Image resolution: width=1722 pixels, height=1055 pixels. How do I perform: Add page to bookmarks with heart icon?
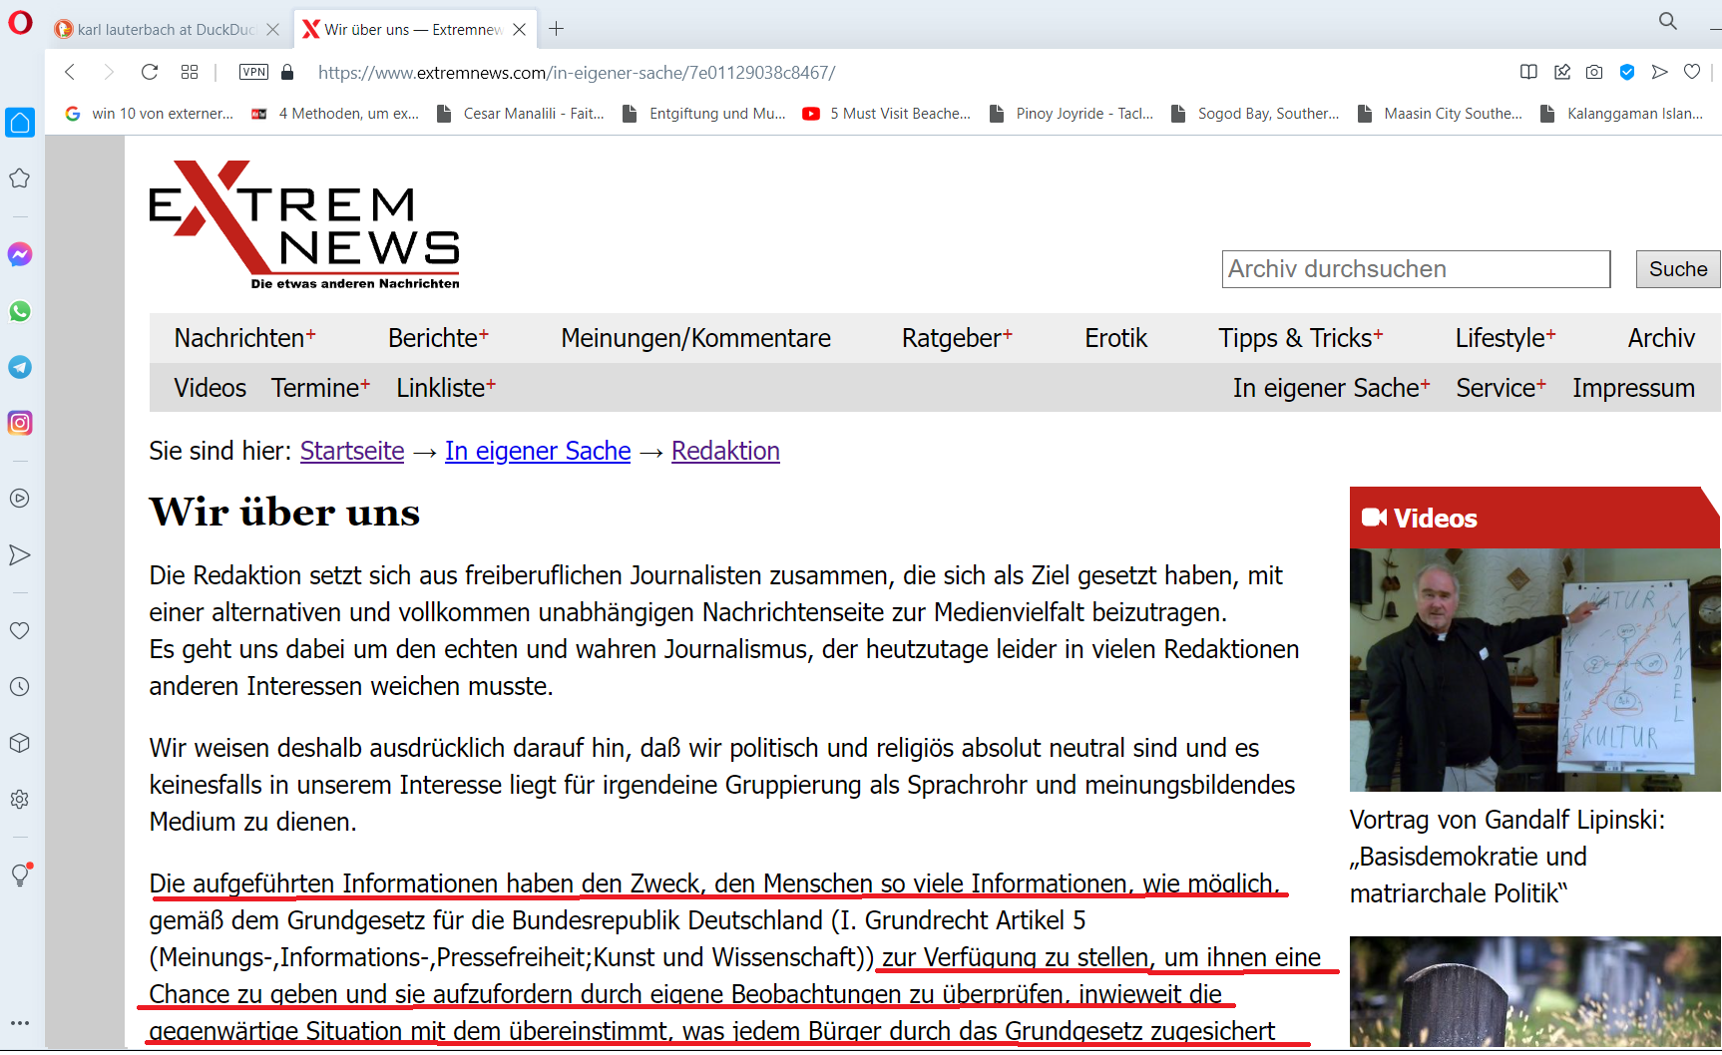[x=1692, y=72]
